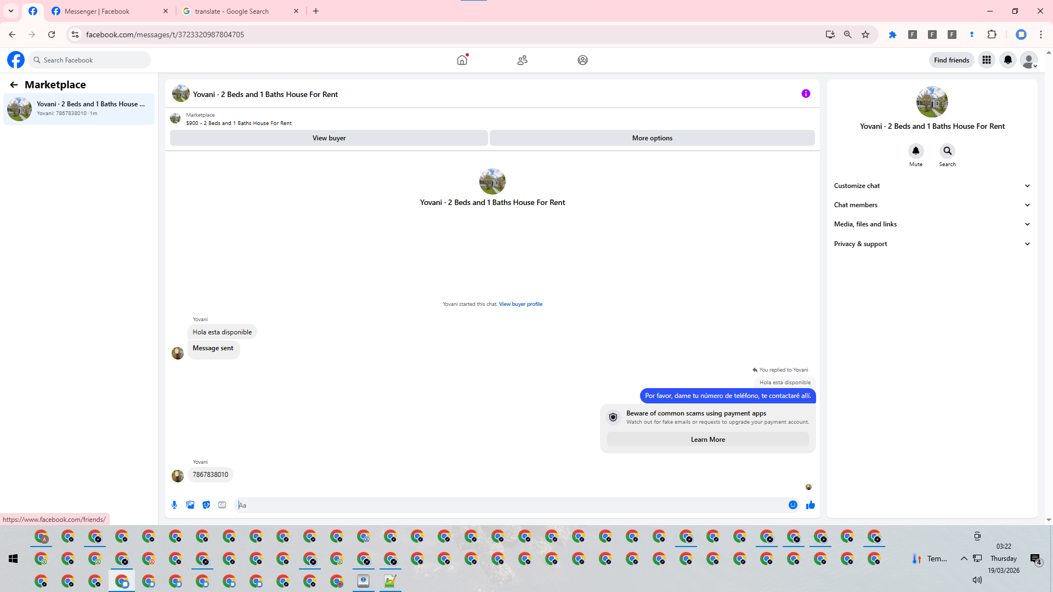Open the Friends tab in top navigation
This screenshot has width=1053, height=592.
522,60
